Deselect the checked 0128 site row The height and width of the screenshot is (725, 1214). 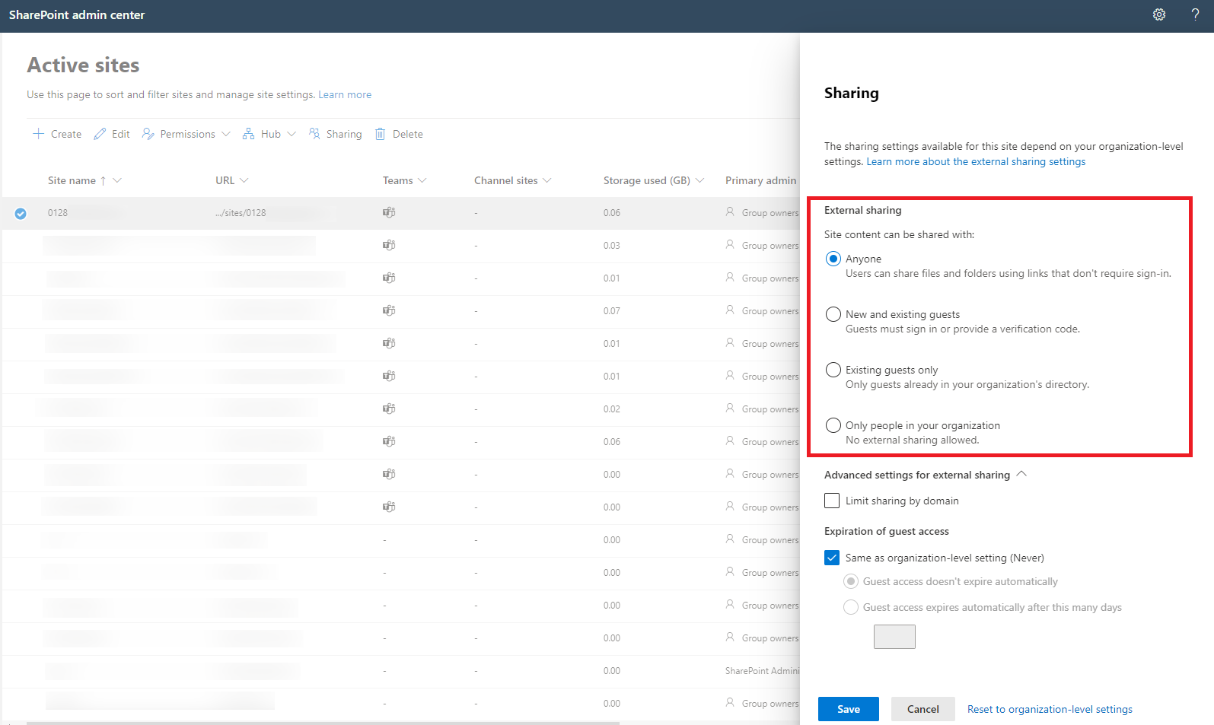[21, 214]
